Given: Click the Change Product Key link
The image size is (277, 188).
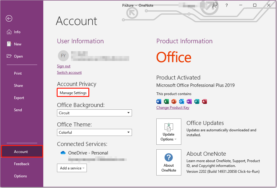Looking at the screenshot, I should [x=173, y=107].
